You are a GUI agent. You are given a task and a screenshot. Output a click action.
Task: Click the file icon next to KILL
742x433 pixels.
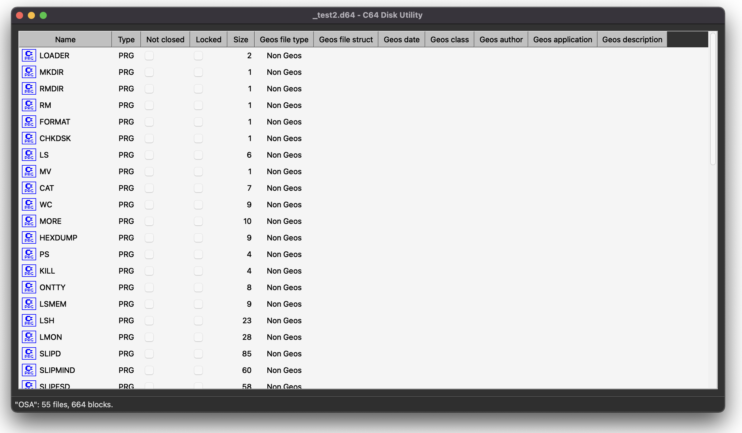[29, 271]
